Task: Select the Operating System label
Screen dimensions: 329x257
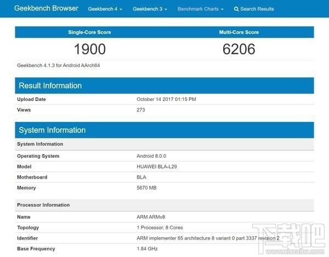Action: coord(38,156)
